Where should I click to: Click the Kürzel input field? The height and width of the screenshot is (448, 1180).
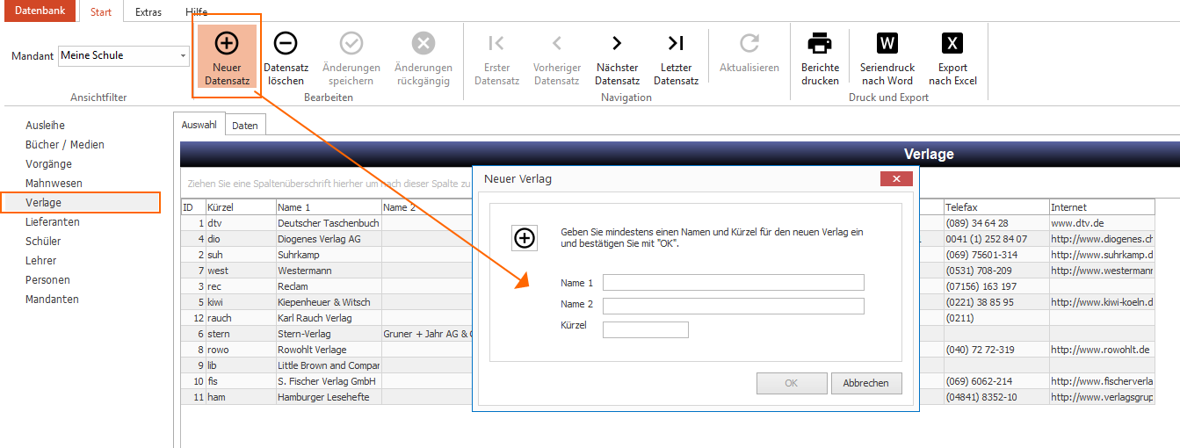[646, 329]
